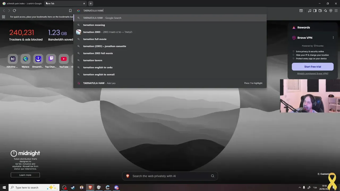Click the webcam overlay video

tap(310, 96)
